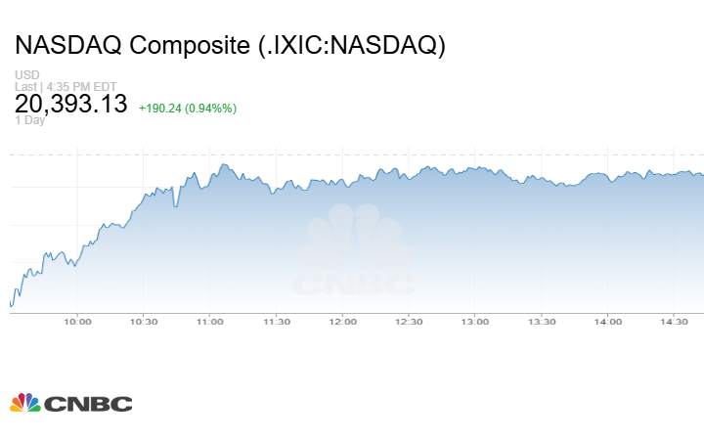Click the 14:30 time axis label
This screenshot has width=704, height=440.
(x=675, y=321)
